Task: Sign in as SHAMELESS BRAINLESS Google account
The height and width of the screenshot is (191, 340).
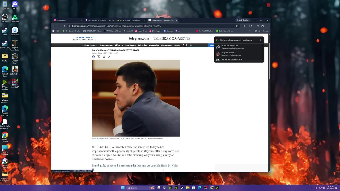Action: pyautogui.click(x=239, y=47)
